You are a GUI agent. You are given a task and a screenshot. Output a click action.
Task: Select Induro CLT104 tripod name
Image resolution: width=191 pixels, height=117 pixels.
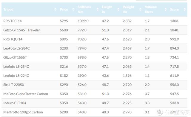[15, 103]
